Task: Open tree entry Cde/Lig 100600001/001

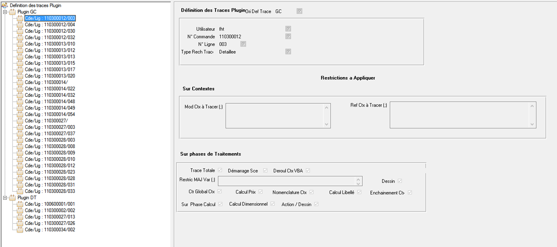Action: pyautogui.click(x=50, y=204)
